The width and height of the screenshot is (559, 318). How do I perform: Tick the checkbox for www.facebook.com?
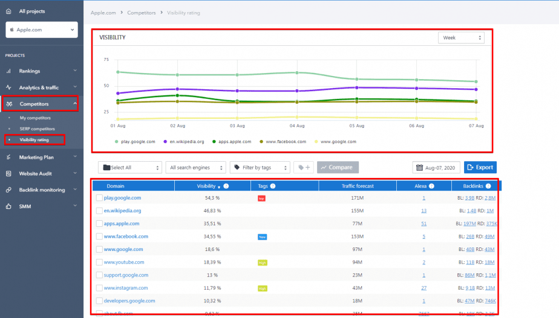[x=99, y=237]
